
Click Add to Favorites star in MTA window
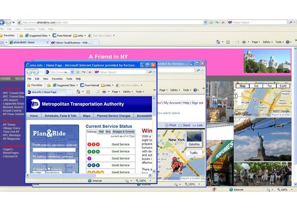point(49,85)
